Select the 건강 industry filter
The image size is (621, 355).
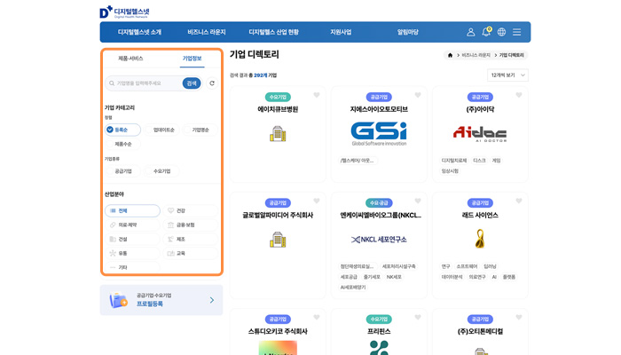[190, 211]
